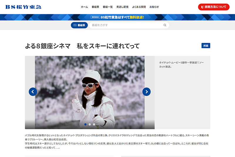Screen dimensions: 235x157
Task: Show the previous slide with left arrow
Action: 33,92
